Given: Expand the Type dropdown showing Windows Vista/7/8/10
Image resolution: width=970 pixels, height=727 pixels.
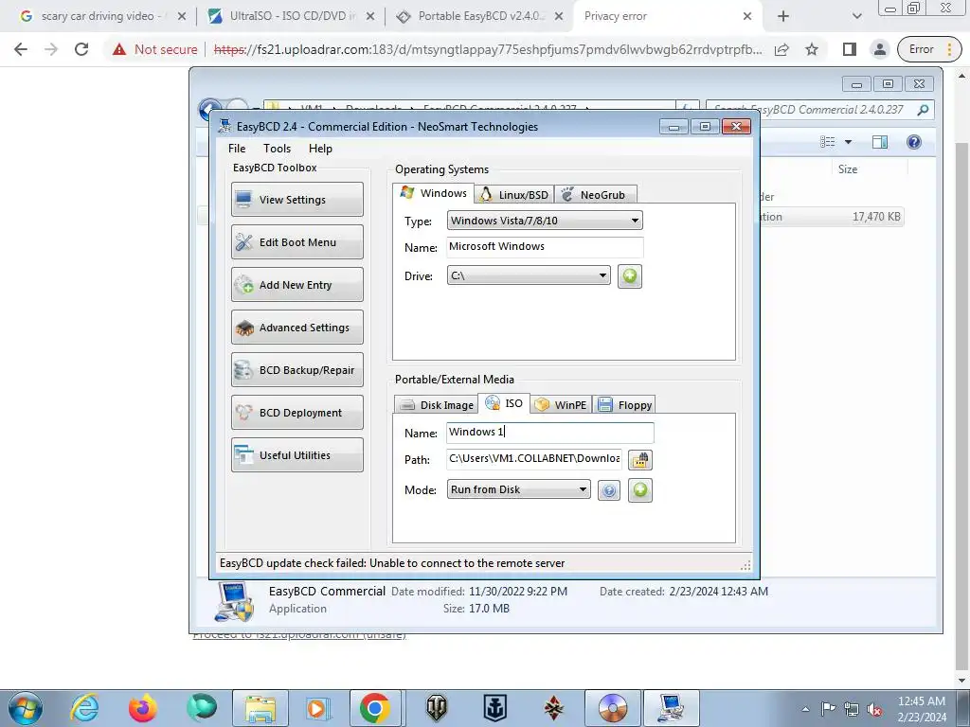Looking at the screenshot, I should [545, 221].
